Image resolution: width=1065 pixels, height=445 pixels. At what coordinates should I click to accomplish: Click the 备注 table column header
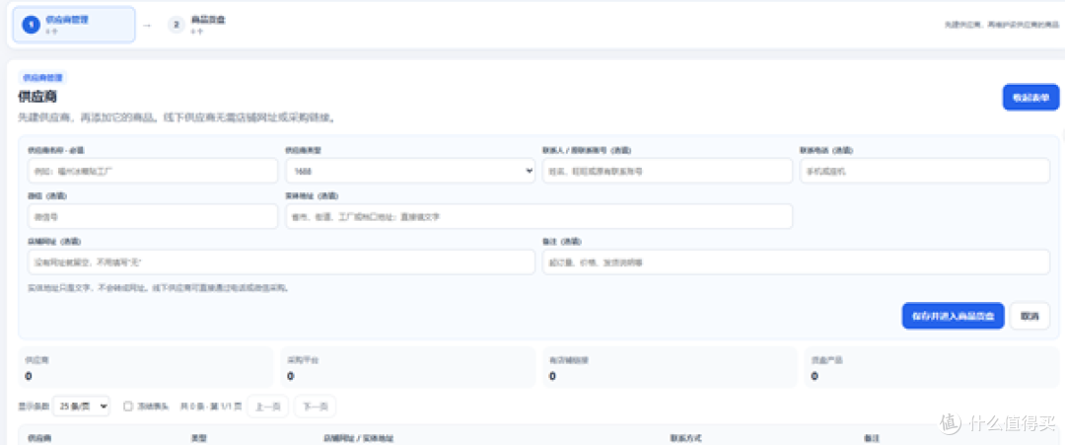point(872,438)
